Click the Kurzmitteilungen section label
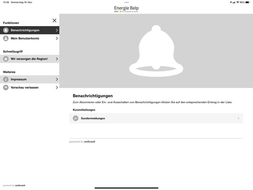 pyautogui.click(x=84, y=110)
